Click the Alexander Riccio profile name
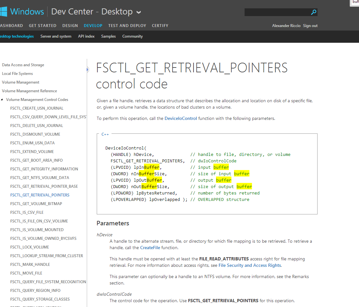 [286, 26]
